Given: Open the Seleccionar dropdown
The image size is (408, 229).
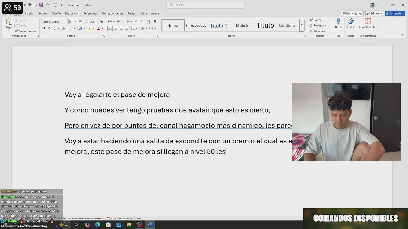Looking at the screenshot, I should pos(319,31).
